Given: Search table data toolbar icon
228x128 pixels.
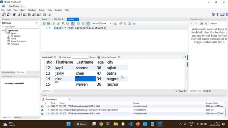Looking at the screenshot, I should coord(45,14).
